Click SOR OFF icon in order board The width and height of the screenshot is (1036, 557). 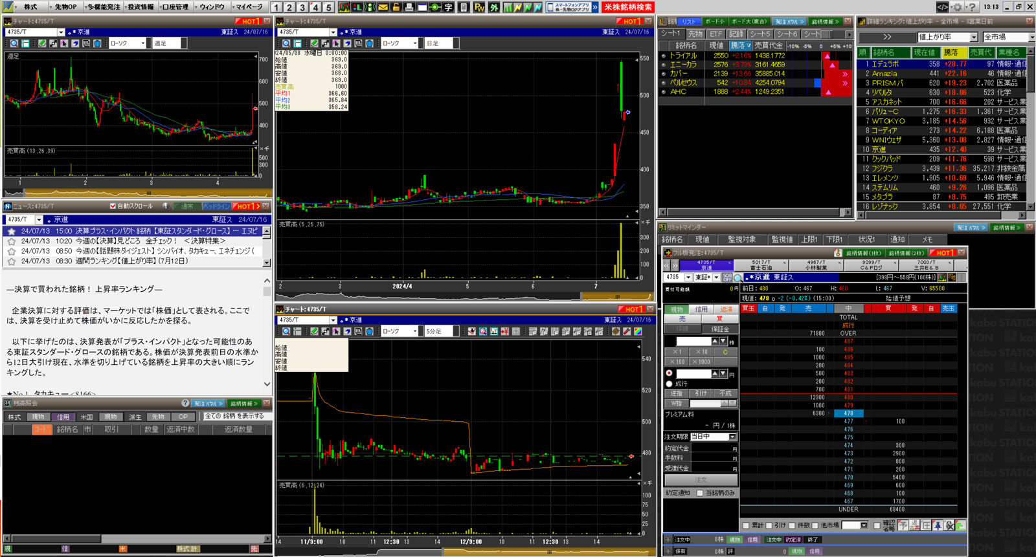click(727, 278)
